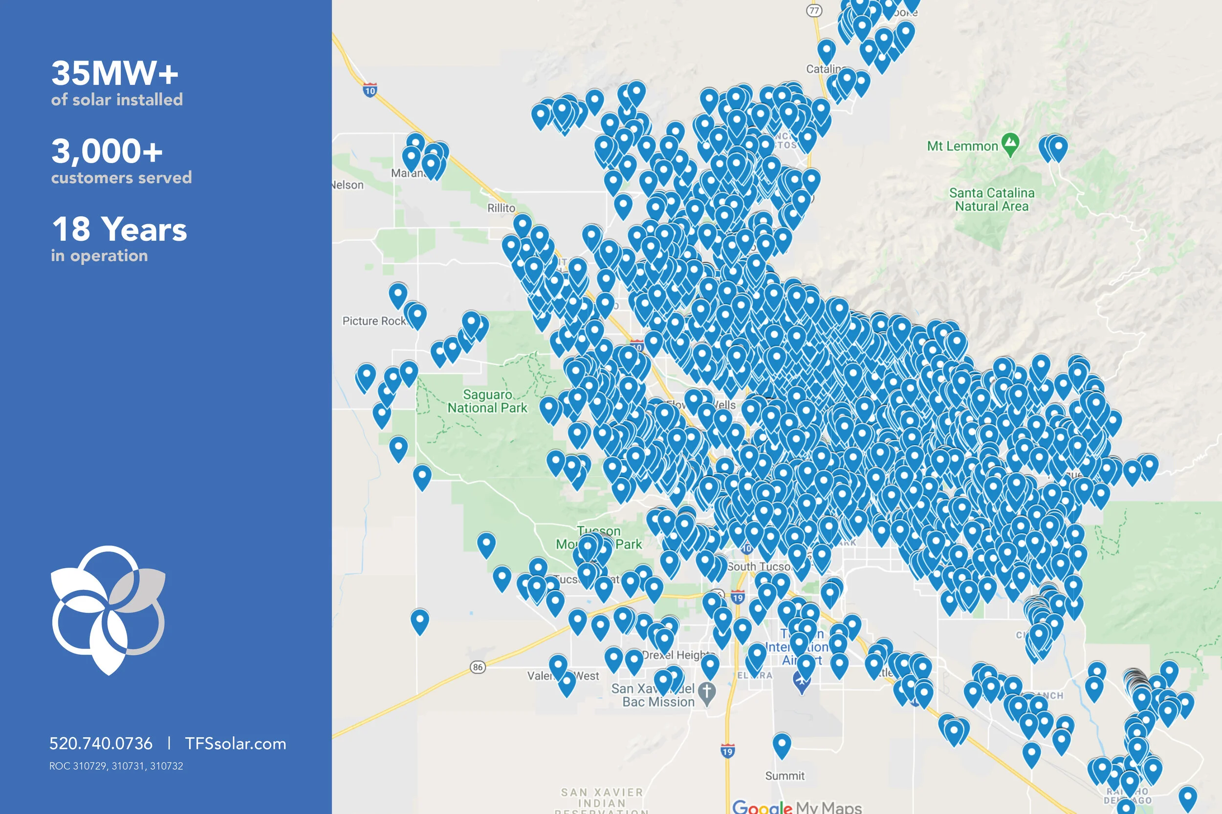Click the "Santa Catalina Natural Area" label
The width and height of the screenshot is (1222, 814).
click(x=992, y=199)
